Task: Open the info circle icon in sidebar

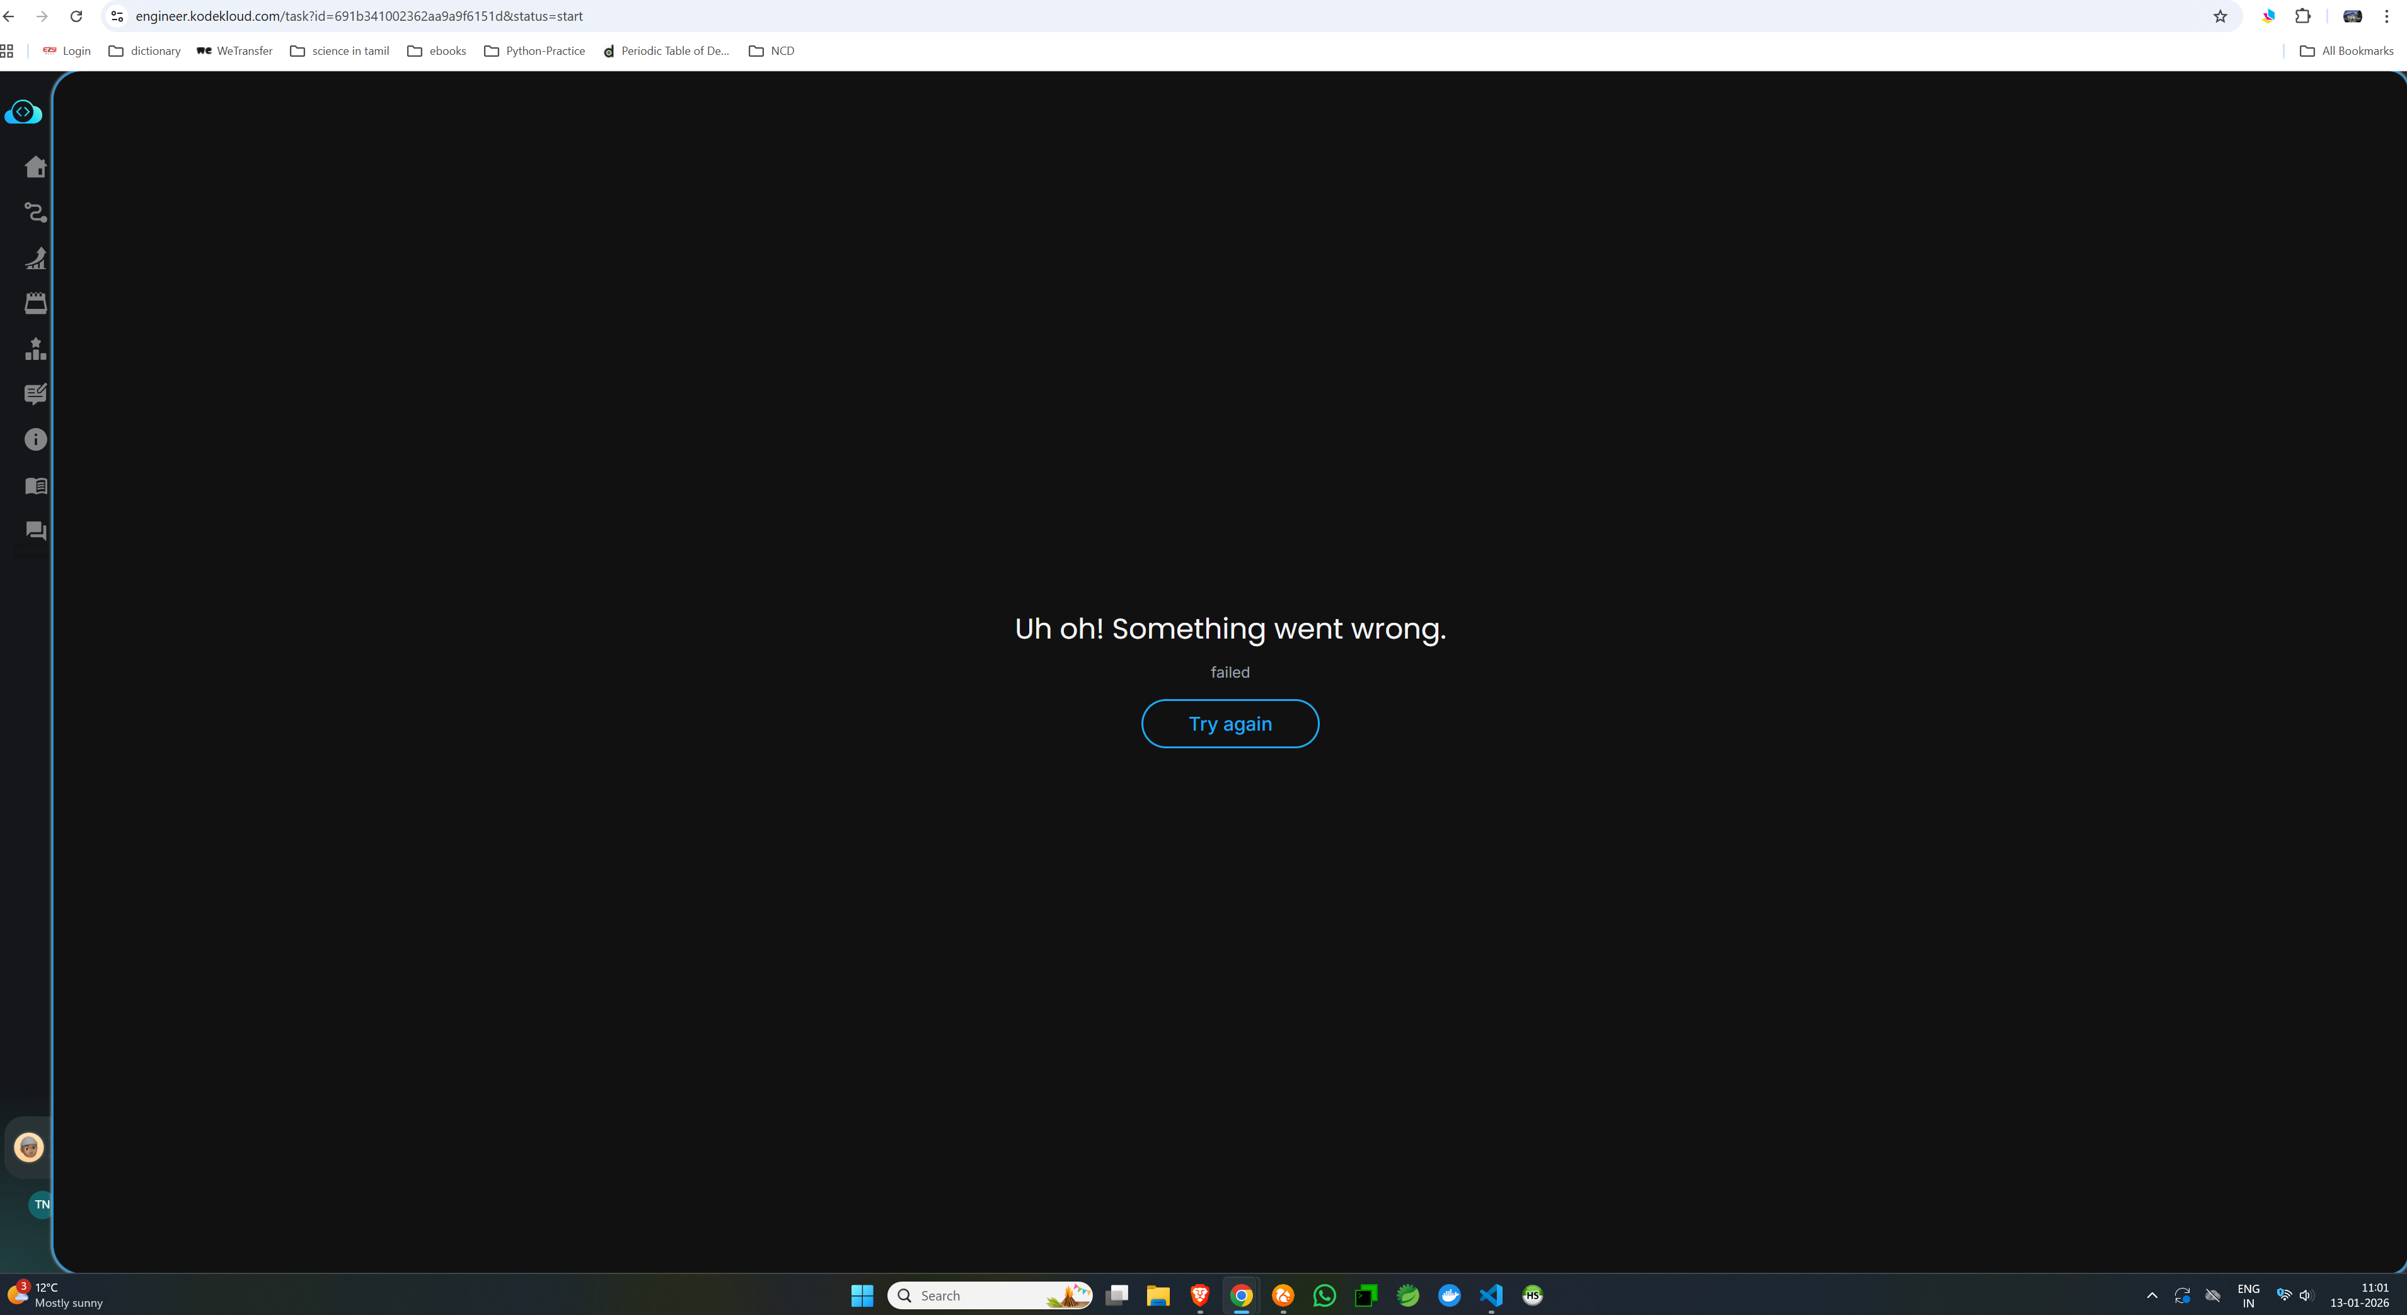Action: tap(35, 439)
